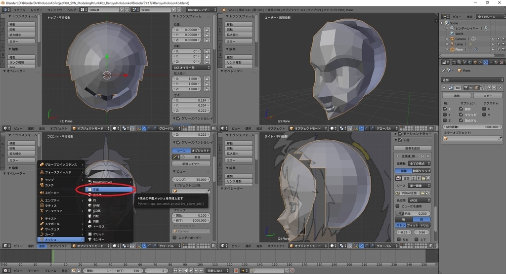Click the スピーカー speaker icon entry

pyautogui.click(x=42, y=193)
